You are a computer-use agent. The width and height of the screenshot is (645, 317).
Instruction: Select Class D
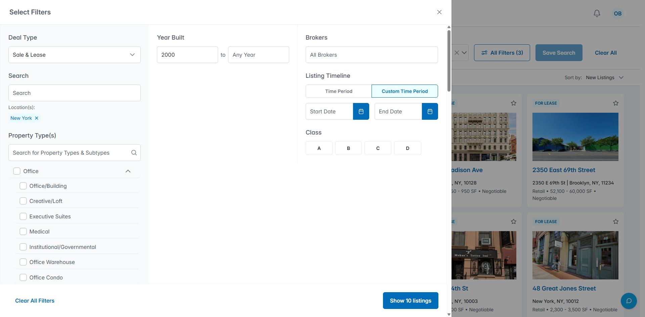407,148
